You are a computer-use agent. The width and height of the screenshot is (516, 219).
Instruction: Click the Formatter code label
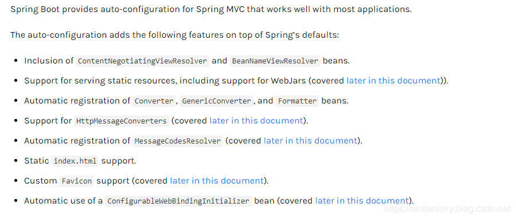pos(297,101)
